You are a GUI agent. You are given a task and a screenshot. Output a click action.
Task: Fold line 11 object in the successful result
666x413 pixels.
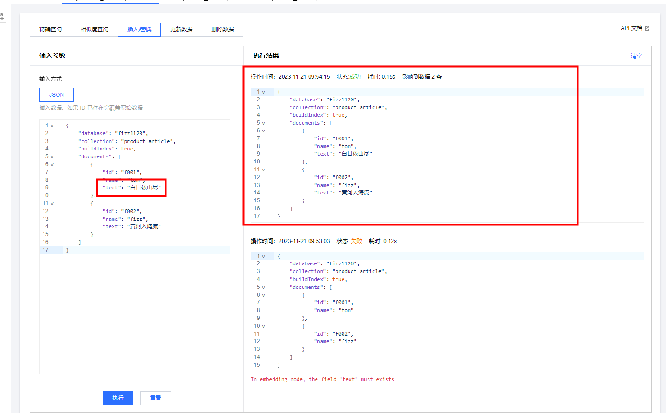click(x=263, y=170)
